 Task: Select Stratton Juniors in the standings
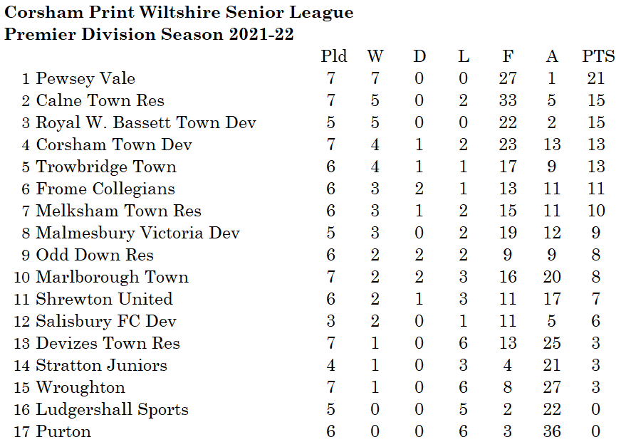(101, 366)
